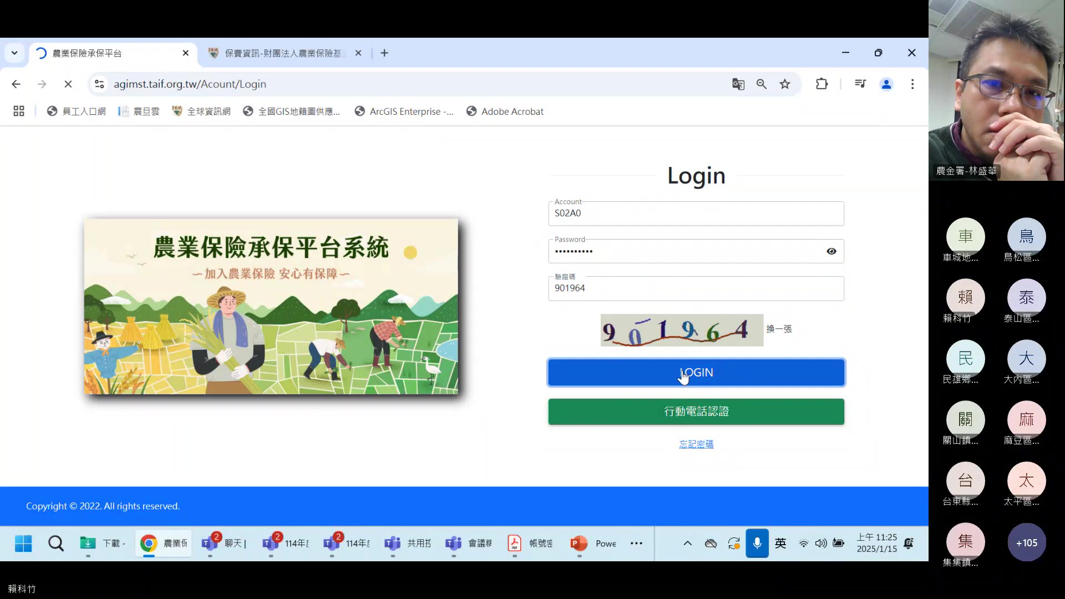Open the Teams 共用 taskbar item
Image resolution: width=1065 pixels, height=599 pixels.
408,544
